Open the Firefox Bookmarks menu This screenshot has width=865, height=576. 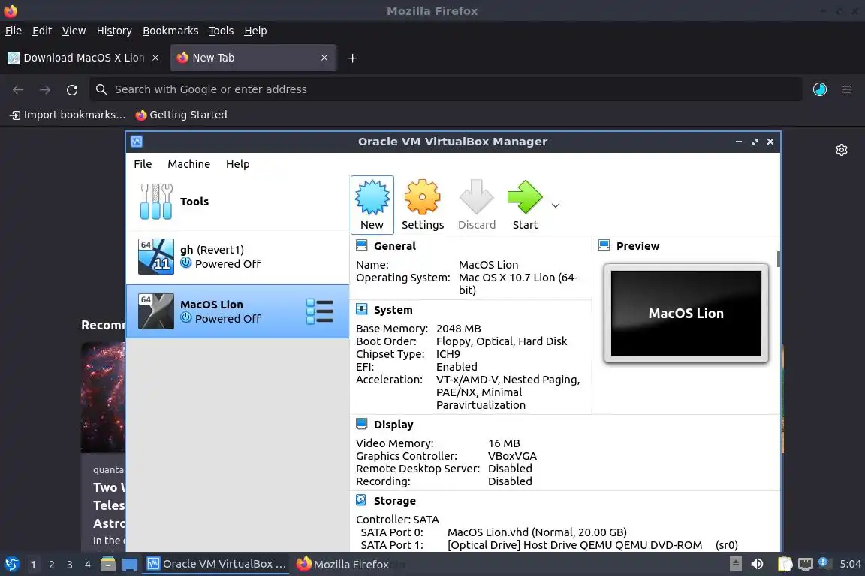[x=170, y=31]
